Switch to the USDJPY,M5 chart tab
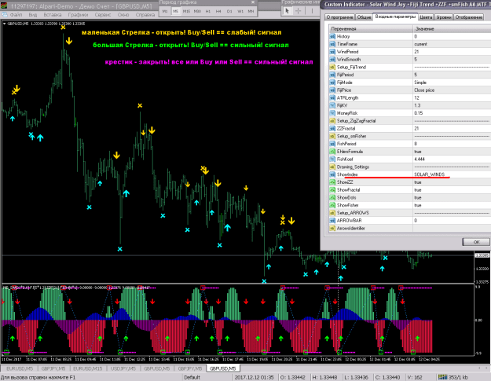 pyautogui.click(x=123, y=368)
